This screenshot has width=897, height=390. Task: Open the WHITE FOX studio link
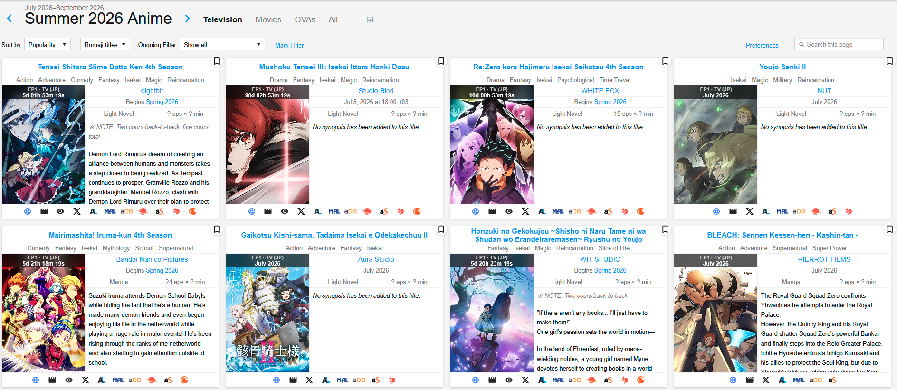pyautogui.click(x=600, y=91)
